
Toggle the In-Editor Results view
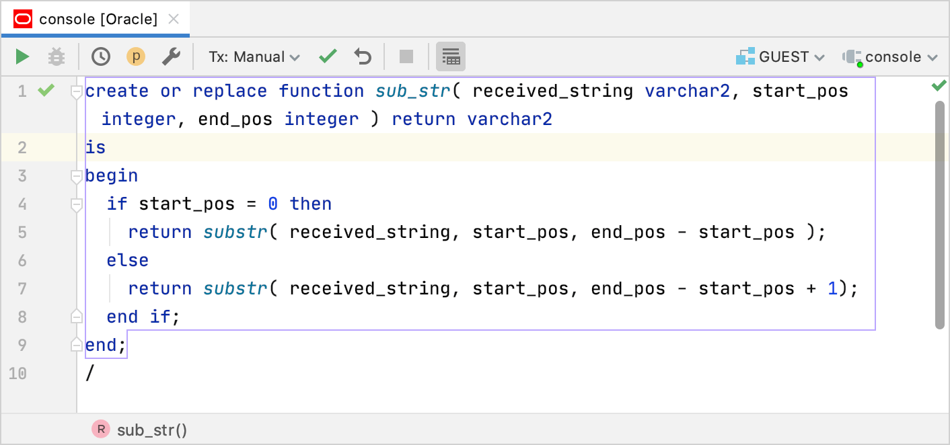451,56
